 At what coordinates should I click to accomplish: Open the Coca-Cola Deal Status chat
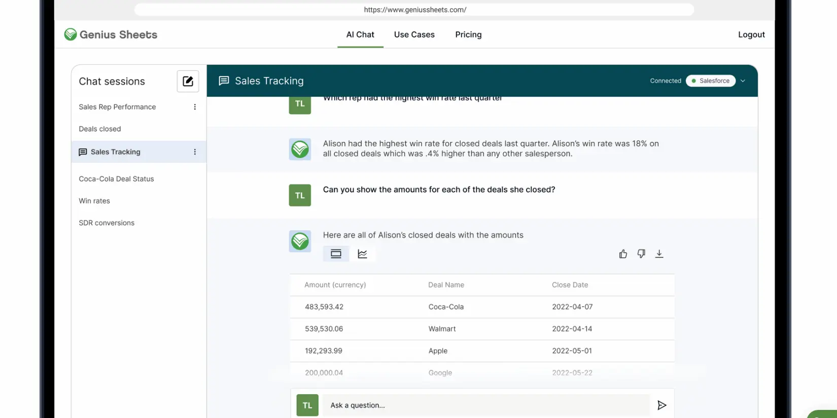pos(116,179)
